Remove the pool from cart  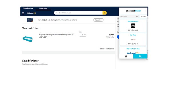click(102, 49)
